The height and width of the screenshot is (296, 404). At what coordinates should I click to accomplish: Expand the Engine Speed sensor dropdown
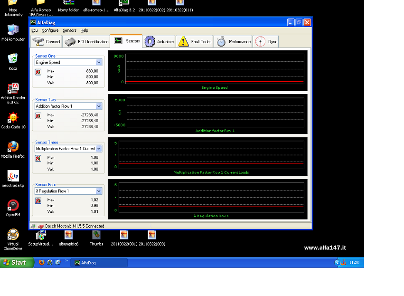pos(99,62)
